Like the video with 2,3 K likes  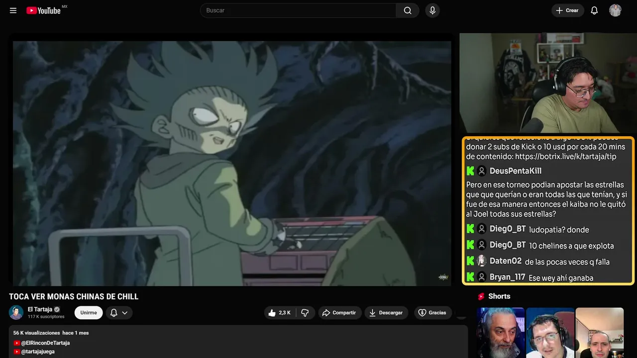(x=280, y=313)
